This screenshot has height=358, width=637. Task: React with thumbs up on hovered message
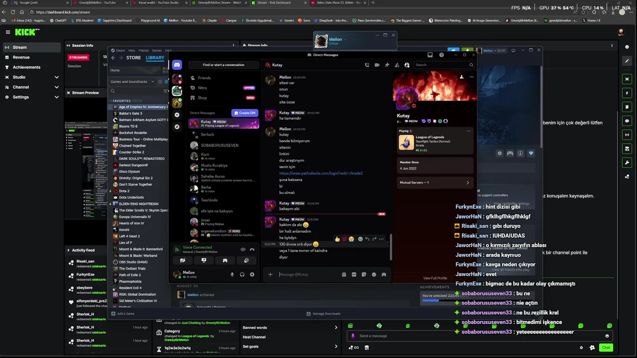(x=337, y=239)
